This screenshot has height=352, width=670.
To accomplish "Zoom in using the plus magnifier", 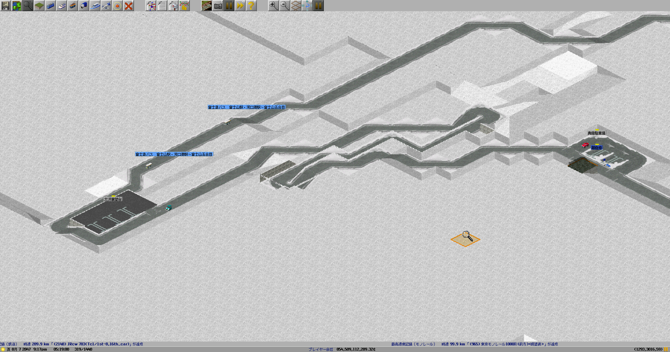I will coord(273,6).
